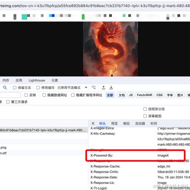The height and width of the screenshot is (190, 190).
Task: Import HAR file using upload arrow icon
Action: [x=104, y=88]
